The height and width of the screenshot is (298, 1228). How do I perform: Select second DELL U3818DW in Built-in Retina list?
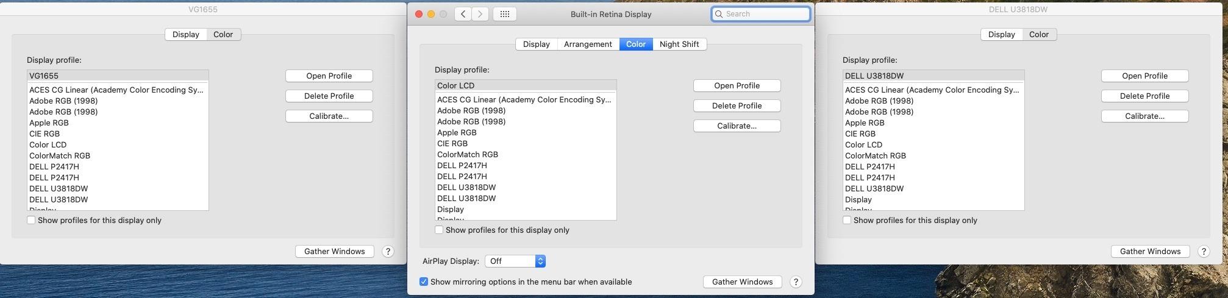[x=526, y=198]
